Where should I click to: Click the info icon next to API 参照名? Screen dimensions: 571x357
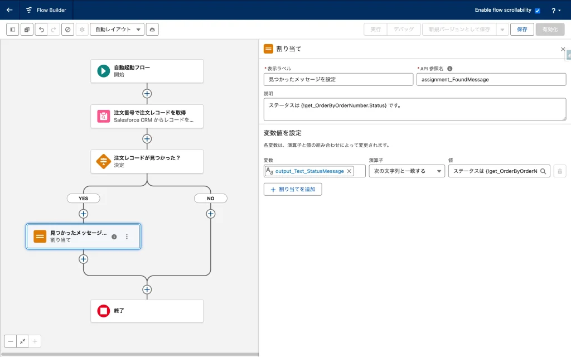(x=449, y=69)
